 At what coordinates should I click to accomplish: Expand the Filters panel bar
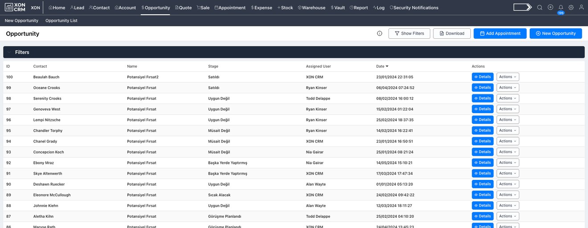294,52
